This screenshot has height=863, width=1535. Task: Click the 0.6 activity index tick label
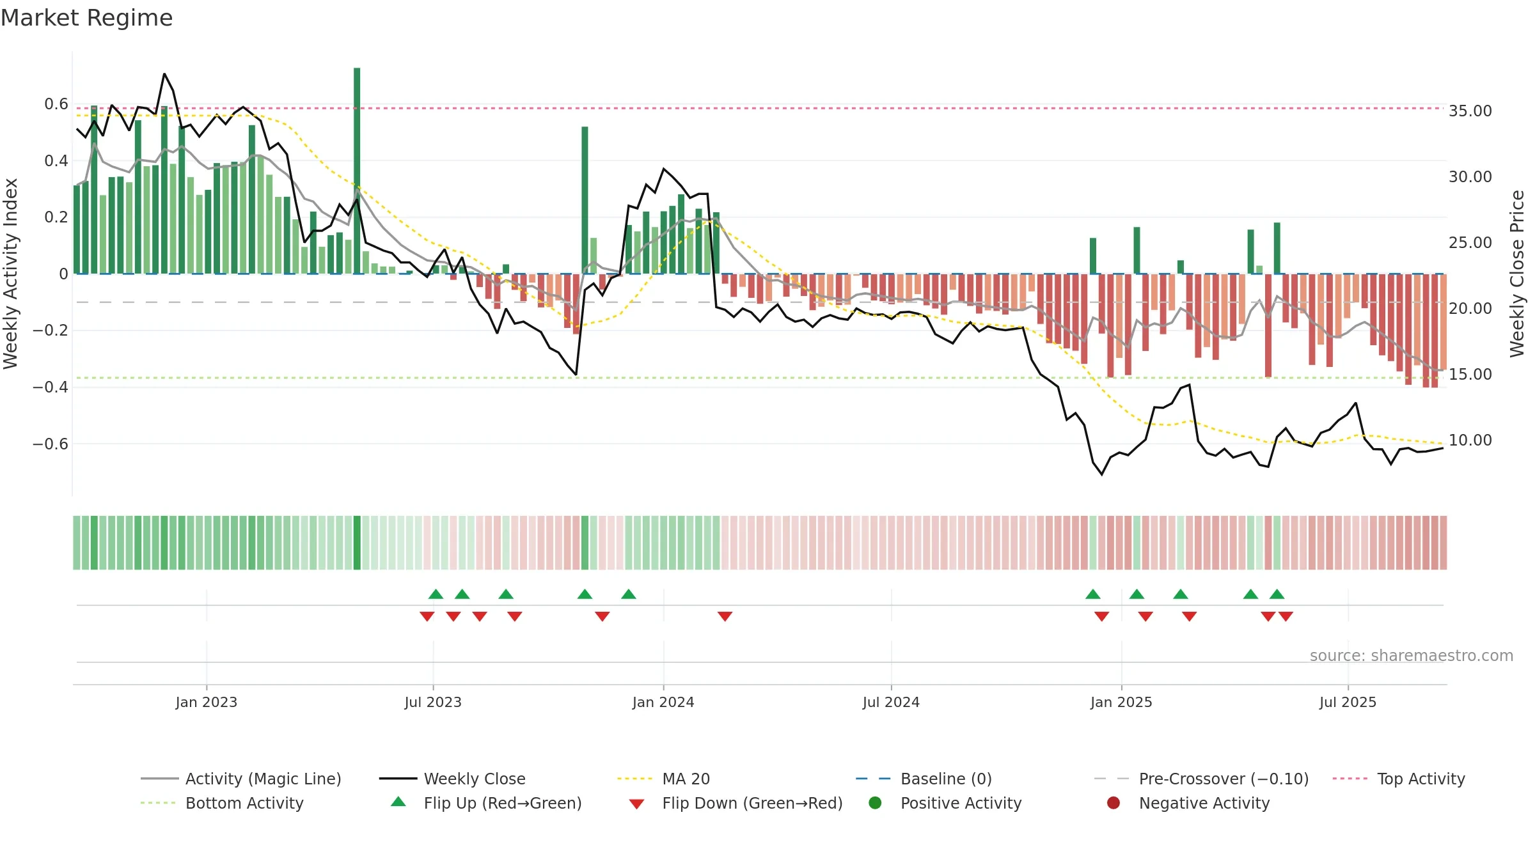56,104
